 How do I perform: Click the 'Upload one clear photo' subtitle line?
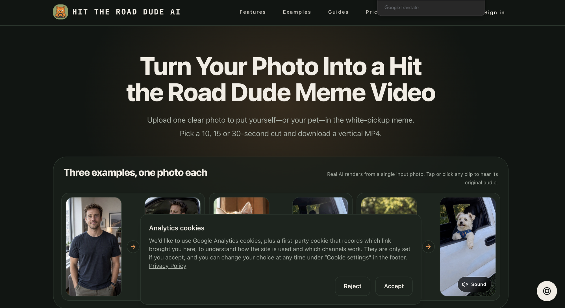pos(281,120)
